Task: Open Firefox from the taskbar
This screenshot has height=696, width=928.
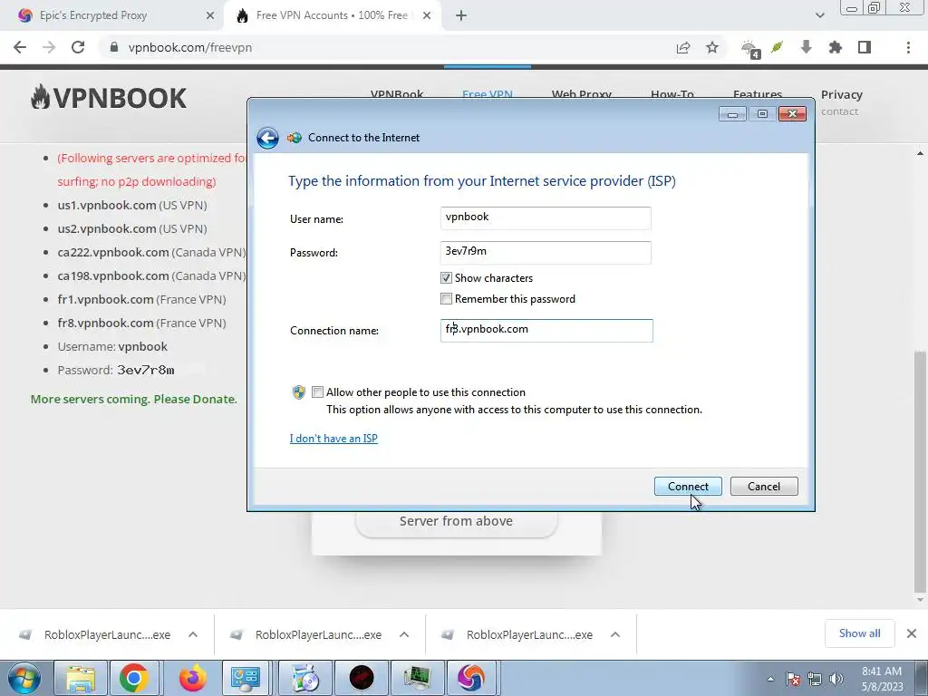Action: pyautogui.click(x=192, y=678)
